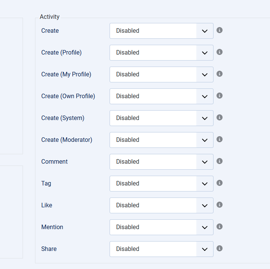Click the info icon next to Share

pyautogui.click(x=220, y=248)
